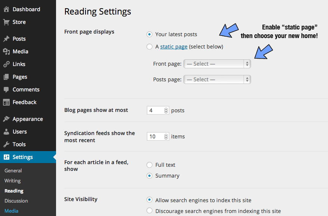328x216 pixels.
Task: Click the Links chain icon
Action: (x=6, y=64)
